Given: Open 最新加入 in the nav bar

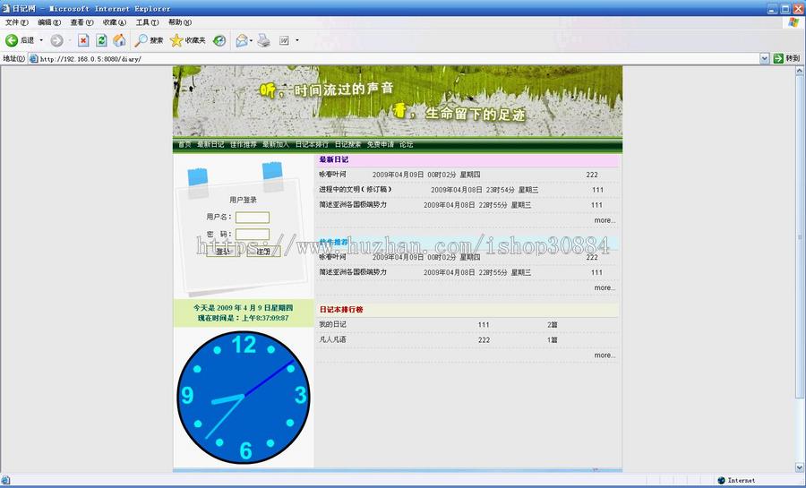Looking at the screenshot, I should pos(276,144).
